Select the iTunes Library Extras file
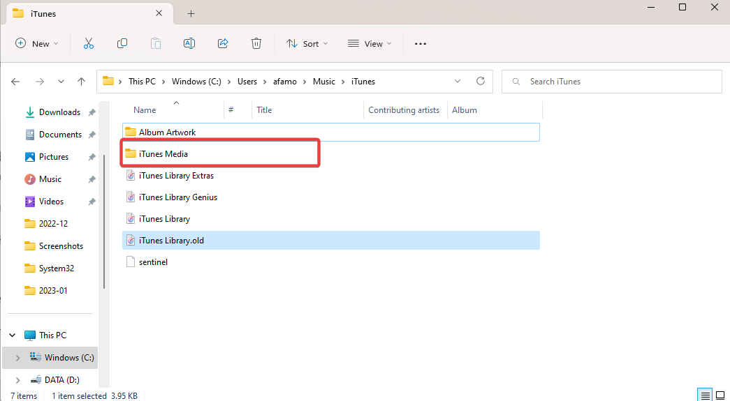 click(330, 176)
